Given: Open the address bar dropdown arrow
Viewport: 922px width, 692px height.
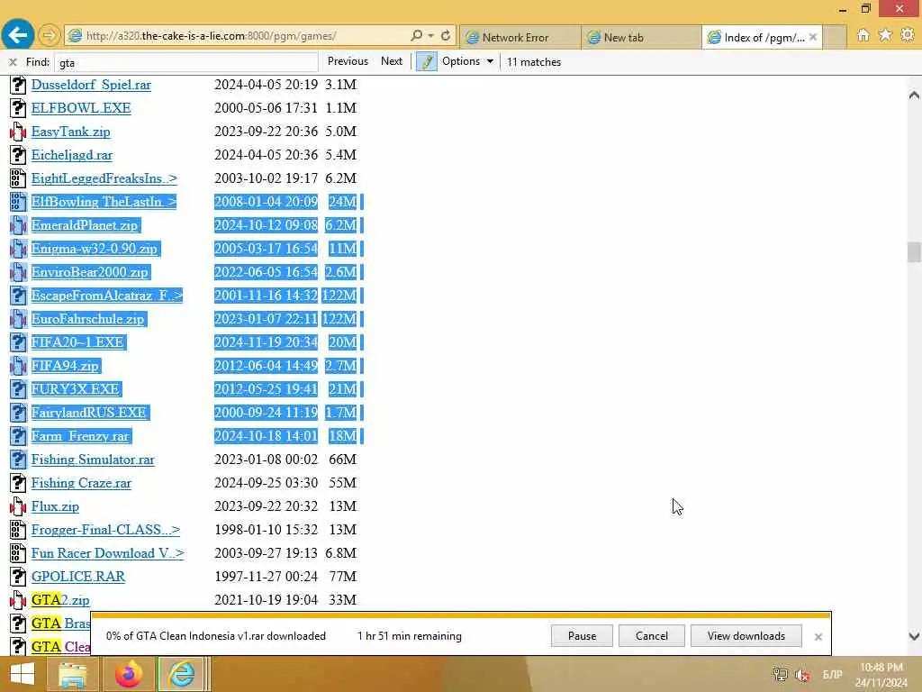Looking at the screenshot, I should pyautogui.click(x=431, y=36).
